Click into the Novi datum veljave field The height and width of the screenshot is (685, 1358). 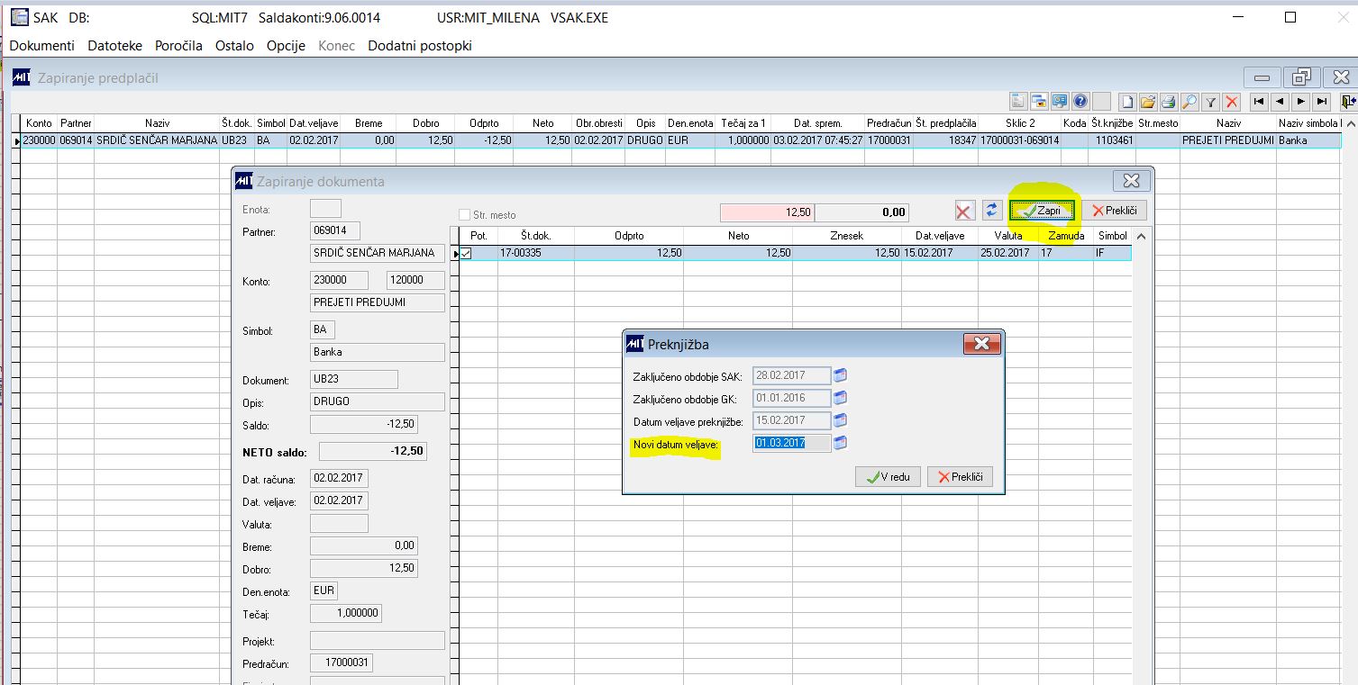click(x=792, y=443)
